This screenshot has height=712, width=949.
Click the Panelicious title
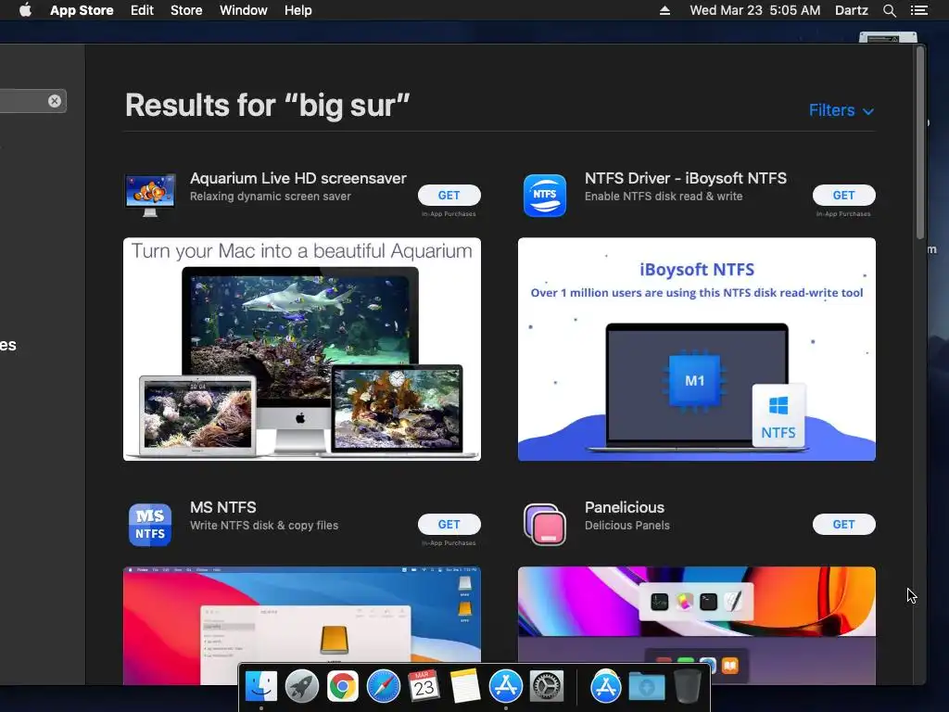(x=625, y=507)
